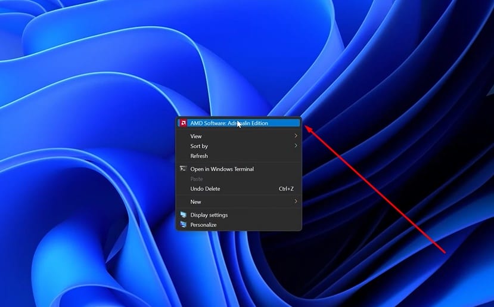
Task: Expand the New submenu chevron
Action: (x=296, y=201)
